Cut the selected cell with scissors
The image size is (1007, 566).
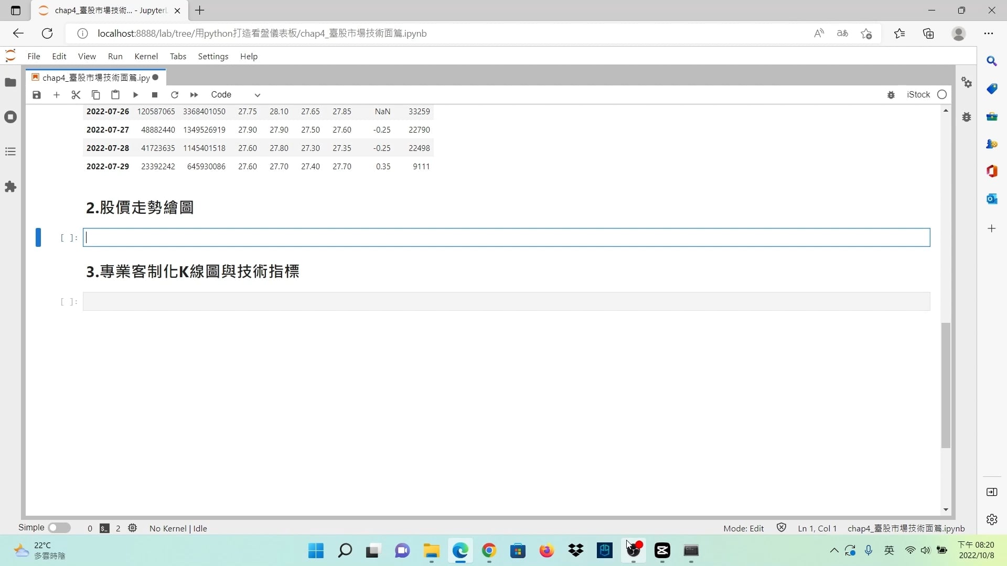coord(76,95)
